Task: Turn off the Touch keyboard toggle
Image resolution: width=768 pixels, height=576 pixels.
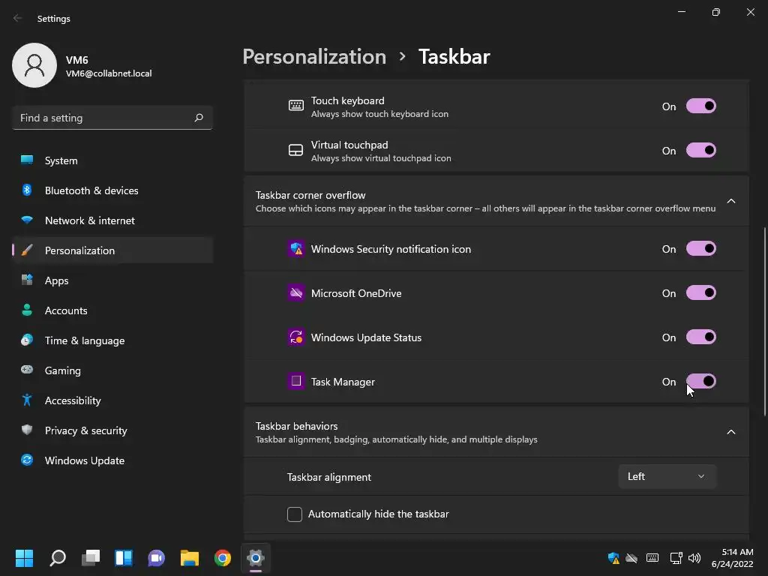Action: [701, 106]
